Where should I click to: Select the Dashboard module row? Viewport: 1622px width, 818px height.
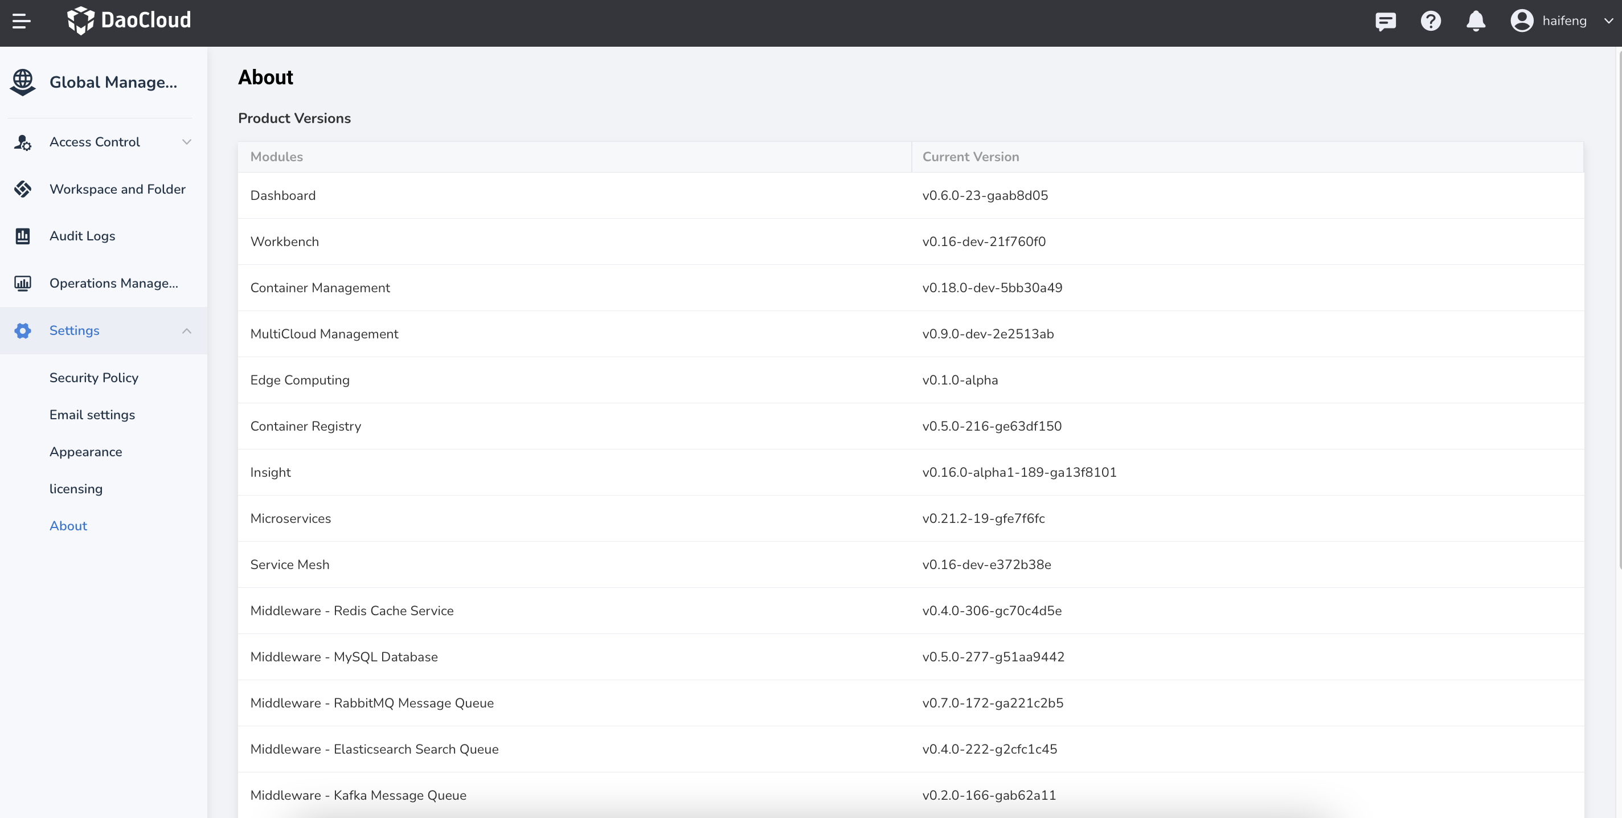click(911, 196)
